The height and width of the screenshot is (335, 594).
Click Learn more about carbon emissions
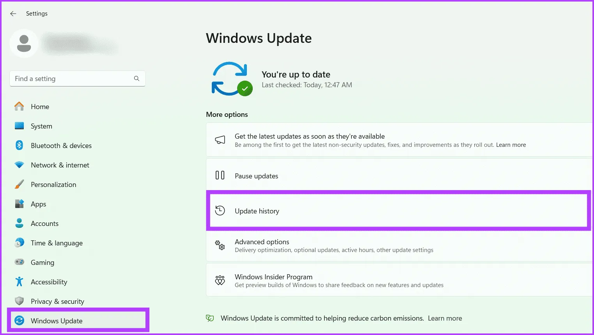point(445,318)
